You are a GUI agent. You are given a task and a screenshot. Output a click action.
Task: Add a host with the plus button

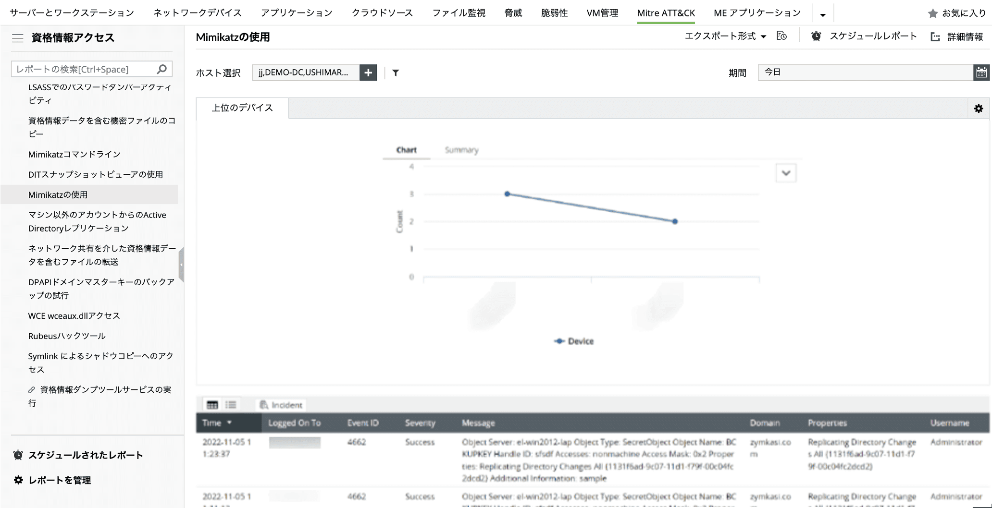(368, 73)
